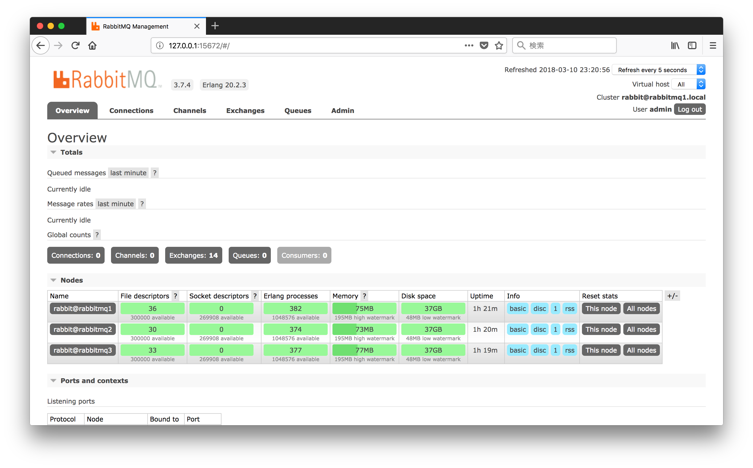Viewport: 753px width, 468px height.
Task: Change Queued messages last minute range
Action: tap(128, 173)
